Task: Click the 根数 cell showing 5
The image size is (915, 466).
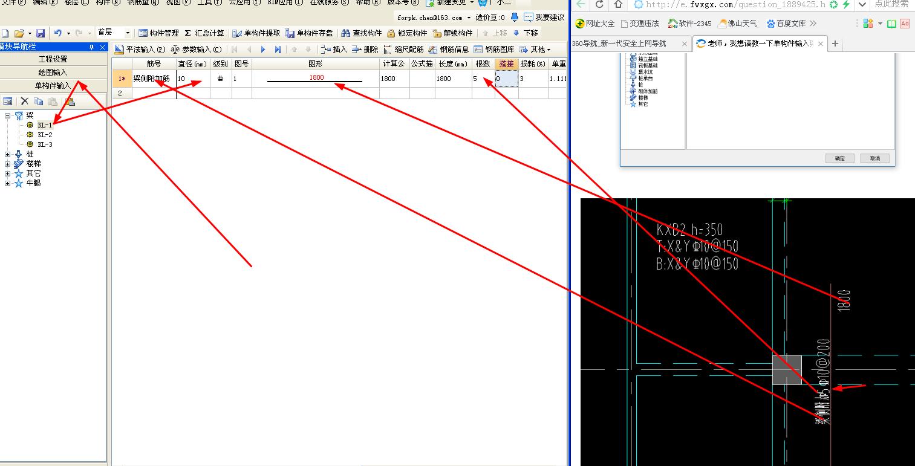Action: click(483, 79)
